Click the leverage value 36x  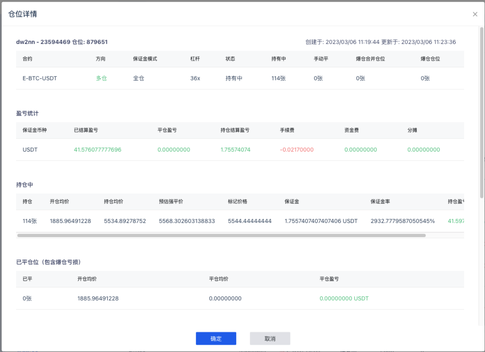[195, 78]
